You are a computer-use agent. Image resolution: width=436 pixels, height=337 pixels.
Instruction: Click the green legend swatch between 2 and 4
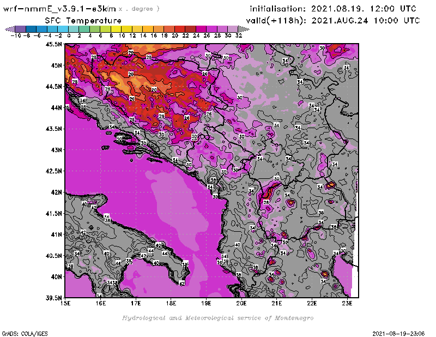(84, 29)
